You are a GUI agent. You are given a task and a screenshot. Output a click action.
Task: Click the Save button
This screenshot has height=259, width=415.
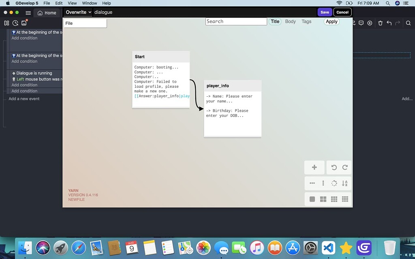(325, 12)
